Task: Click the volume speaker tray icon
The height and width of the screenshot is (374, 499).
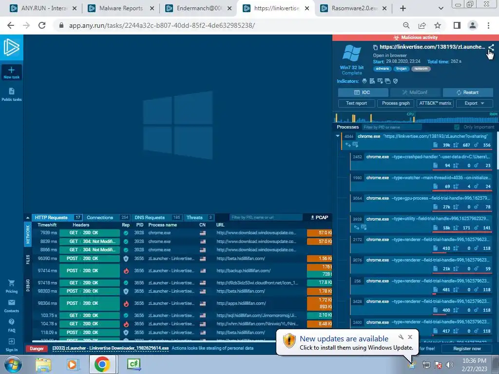Action: pyautogui.click(x=450, y=365)
